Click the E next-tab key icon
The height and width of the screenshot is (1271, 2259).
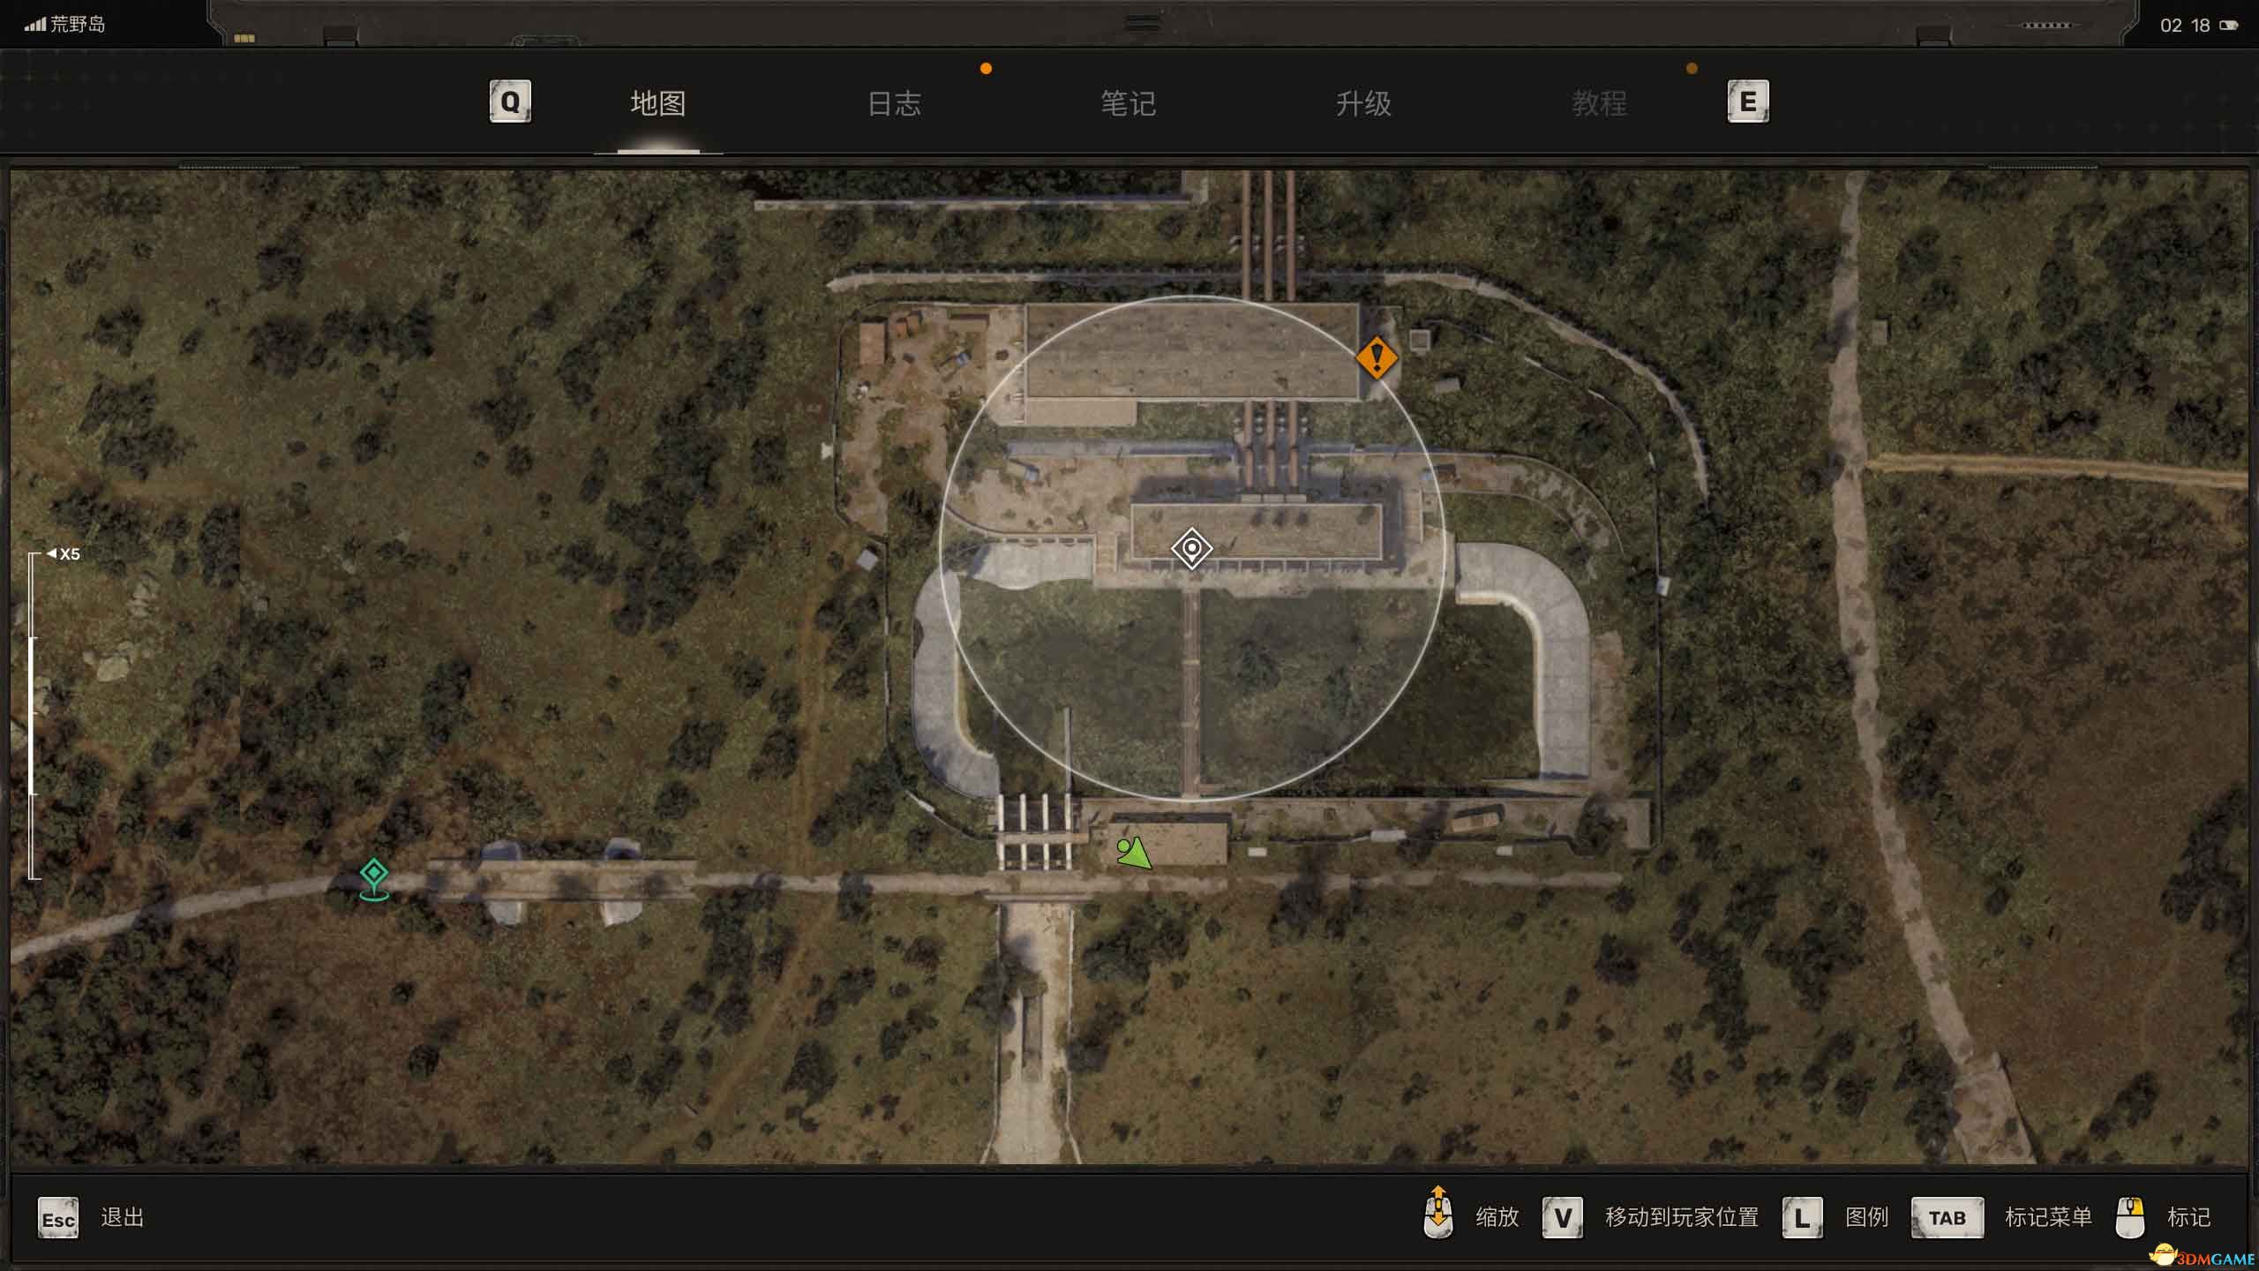point(1748,102)
